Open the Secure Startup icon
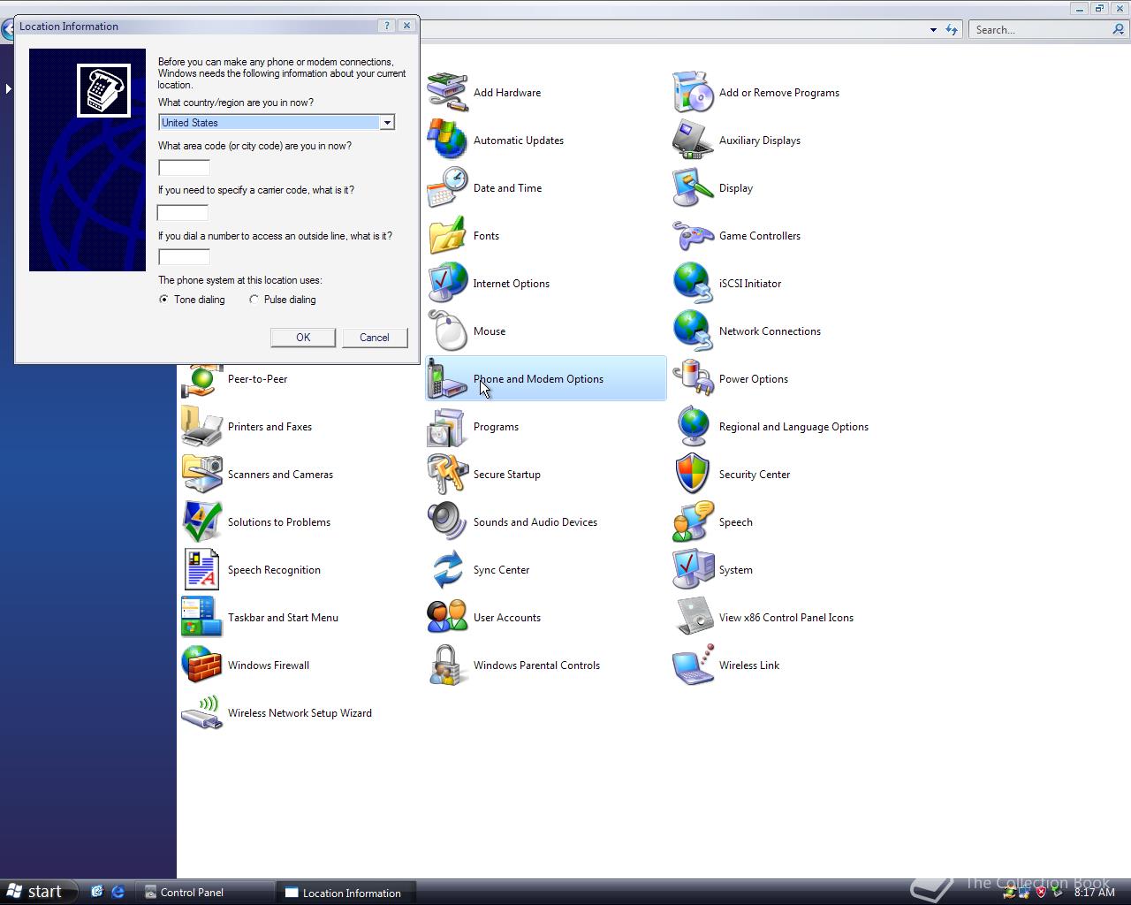 (x=447, y=474)
